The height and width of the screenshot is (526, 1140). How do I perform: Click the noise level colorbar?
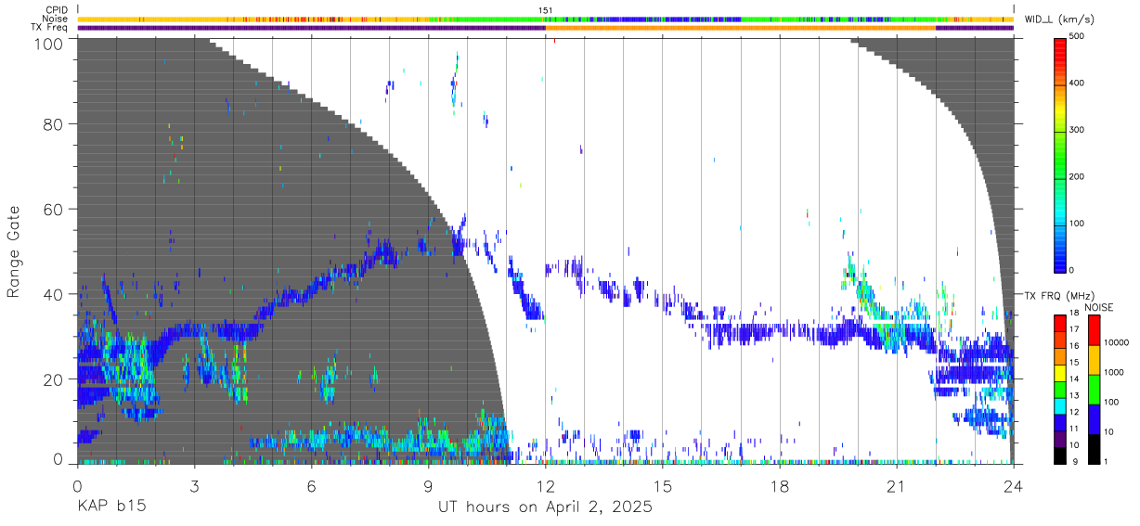click(x=1094, y=388)
